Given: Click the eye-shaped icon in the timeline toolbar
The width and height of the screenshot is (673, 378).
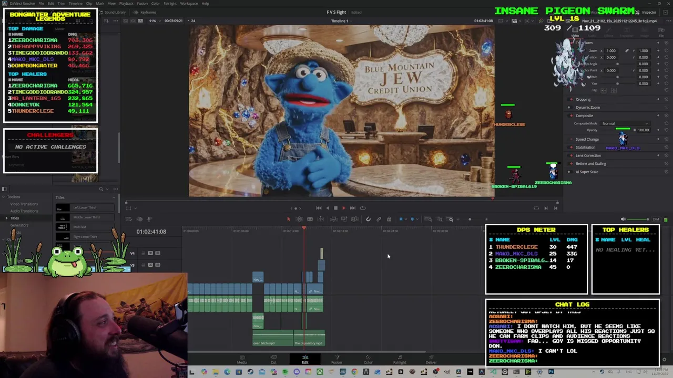Looking at the screenshot, I should click(139, 219).
